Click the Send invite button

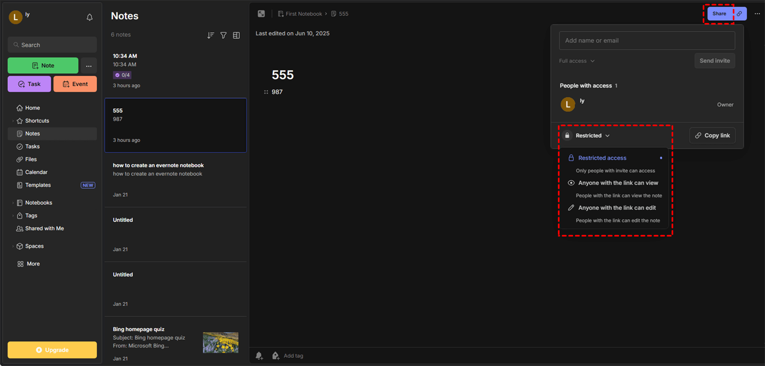715,61
